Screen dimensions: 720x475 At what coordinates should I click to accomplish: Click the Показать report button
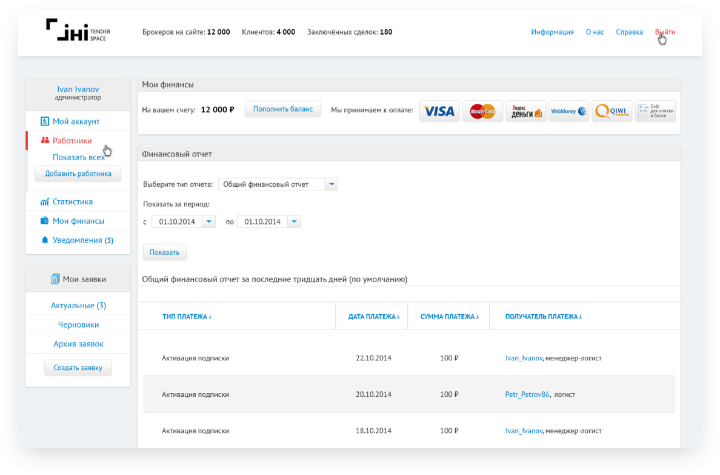(165, 252)
